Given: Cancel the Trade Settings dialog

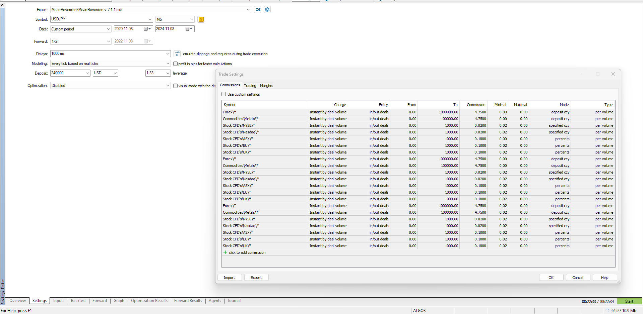Looking at the screenshot, I should [578, 278].
